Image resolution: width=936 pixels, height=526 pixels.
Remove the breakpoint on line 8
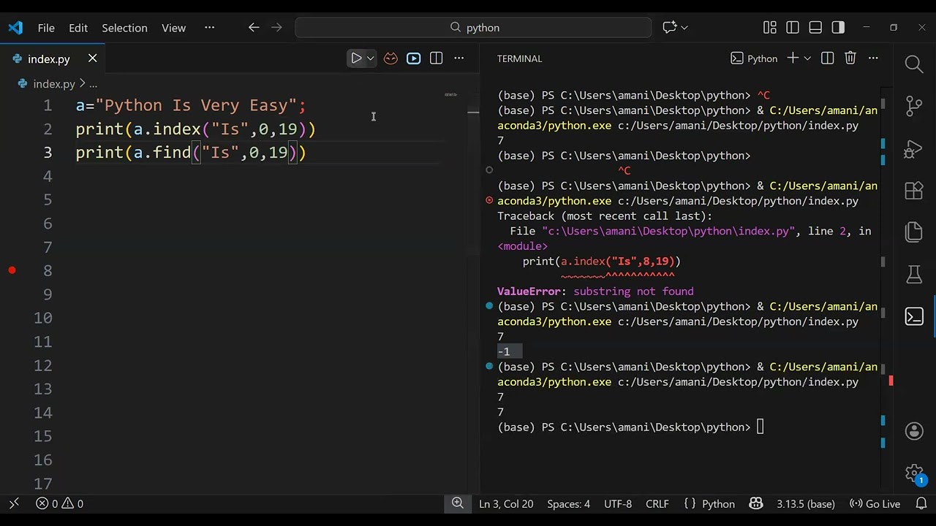(12, 270)
